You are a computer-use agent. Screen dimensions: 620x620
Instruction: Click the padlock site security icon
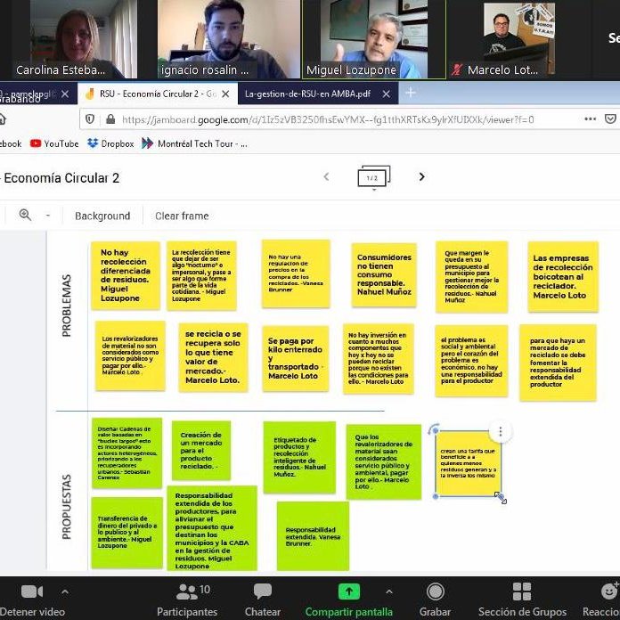pos(110,119)
